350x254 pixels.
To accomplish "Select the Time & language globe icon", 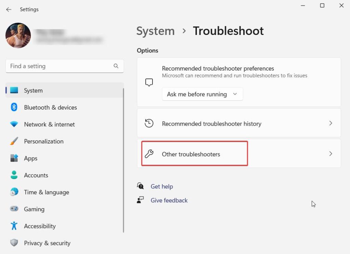I will click(14, 192).
